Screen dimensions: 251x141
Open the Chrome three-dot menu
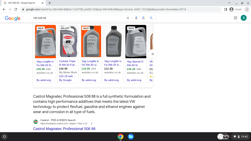(247, 10)
